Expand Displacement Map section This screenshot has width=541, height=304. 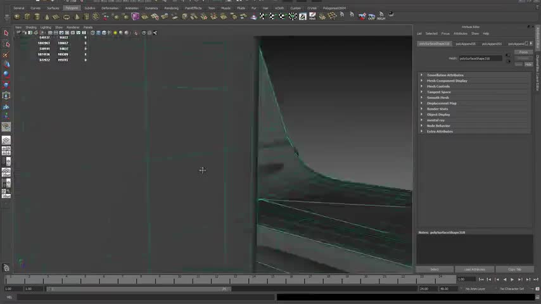coord(422,103)
